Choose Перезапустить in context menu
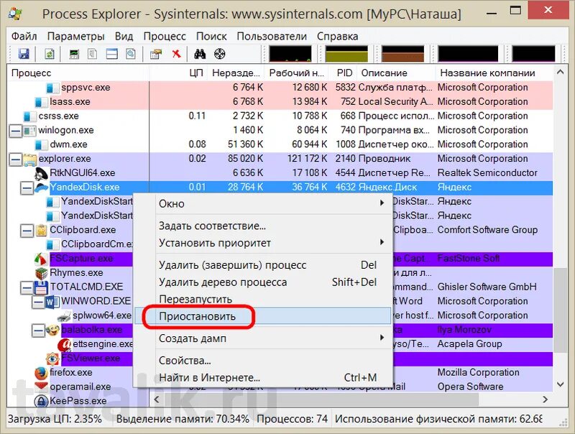 pyautogui.click(x=263, y=299)
